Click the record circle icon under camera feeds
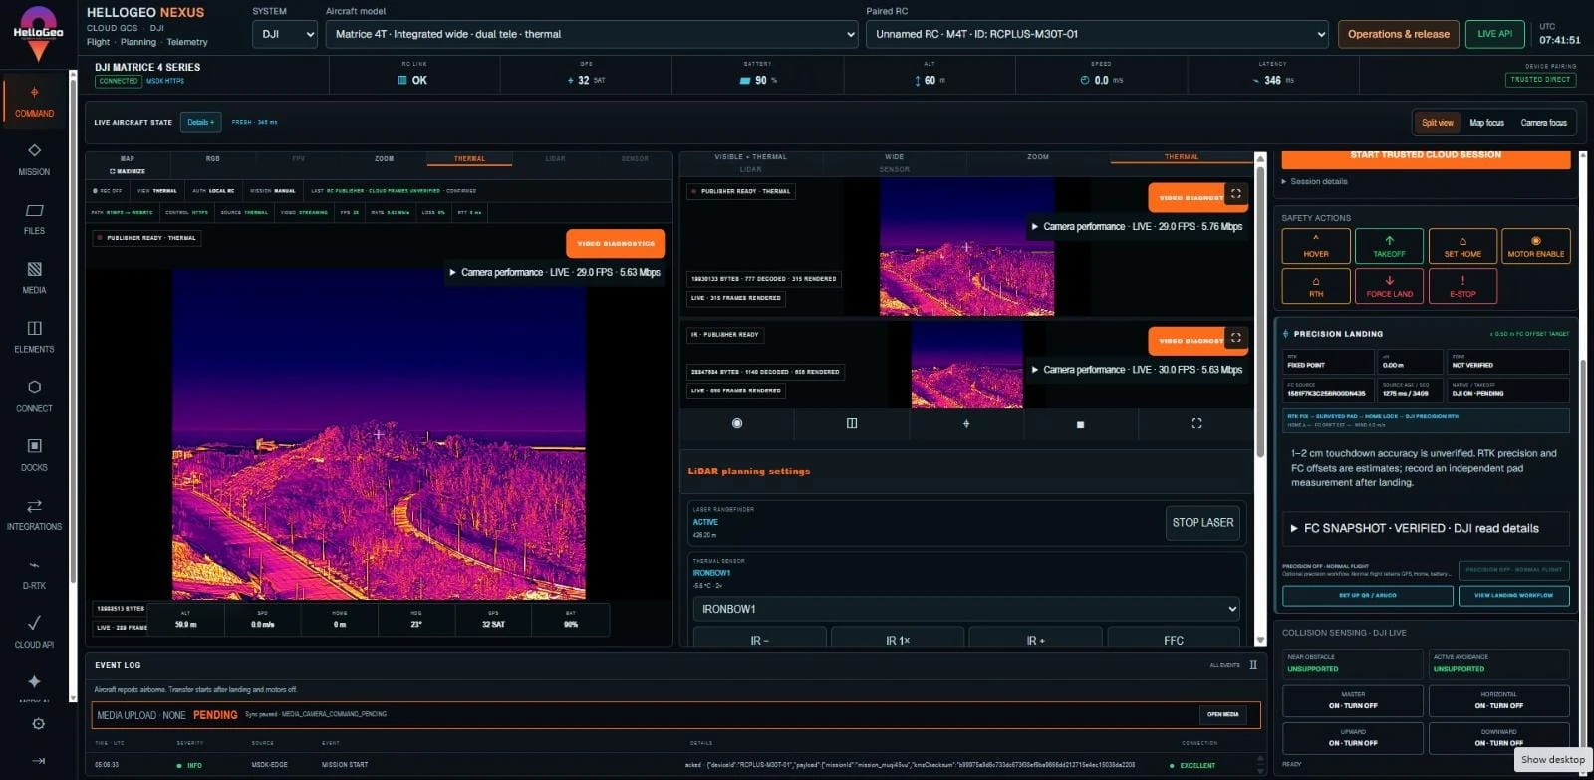 click(x=737, y=423)
